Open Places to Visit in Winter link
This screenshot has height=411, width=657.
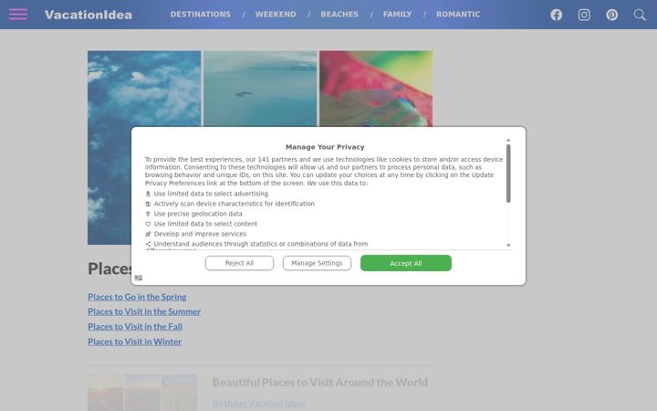[x=134, y=342]
